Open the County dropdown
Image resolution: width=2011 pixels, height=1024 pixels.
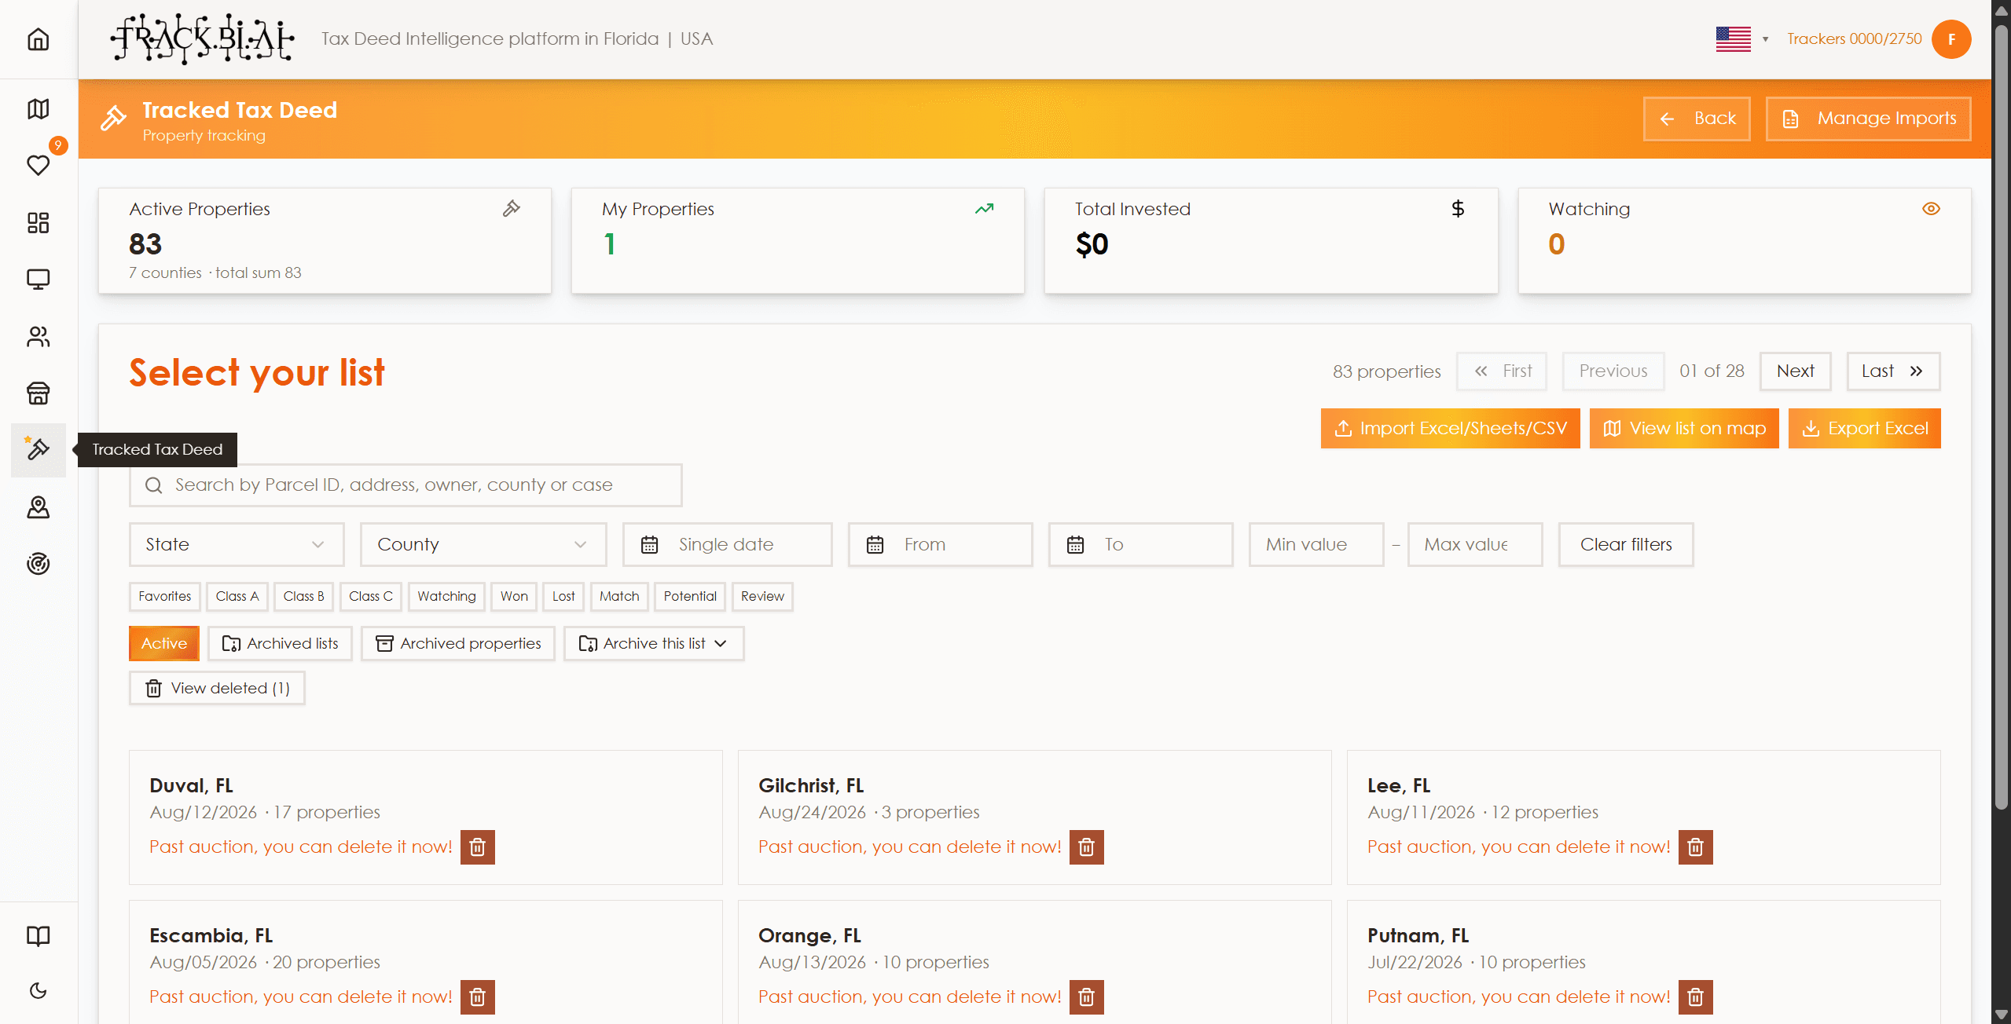click(483, 544)
